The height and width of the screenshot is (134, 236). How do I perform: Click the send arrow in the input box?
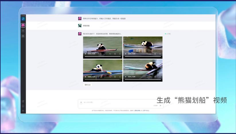160,105
